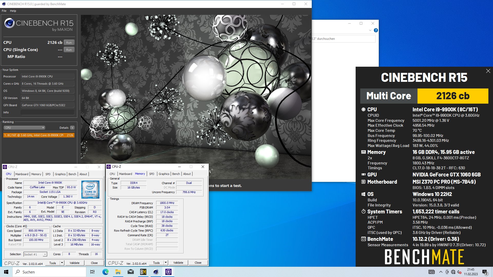Expand Tools dropdown arrow in left CPU-Z
Screen dimensions: 493x277
pos(62,263)
